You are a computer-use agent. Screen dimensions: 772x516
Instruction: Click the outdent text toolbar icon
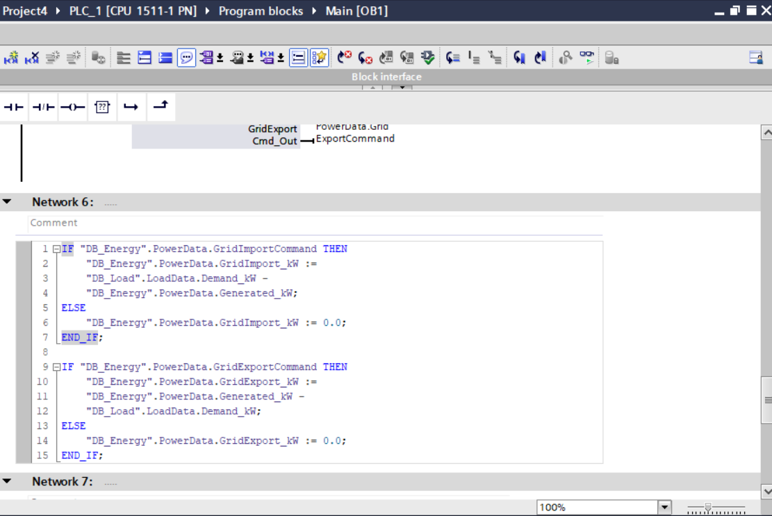pyautogui.click(x=494, y=58)
